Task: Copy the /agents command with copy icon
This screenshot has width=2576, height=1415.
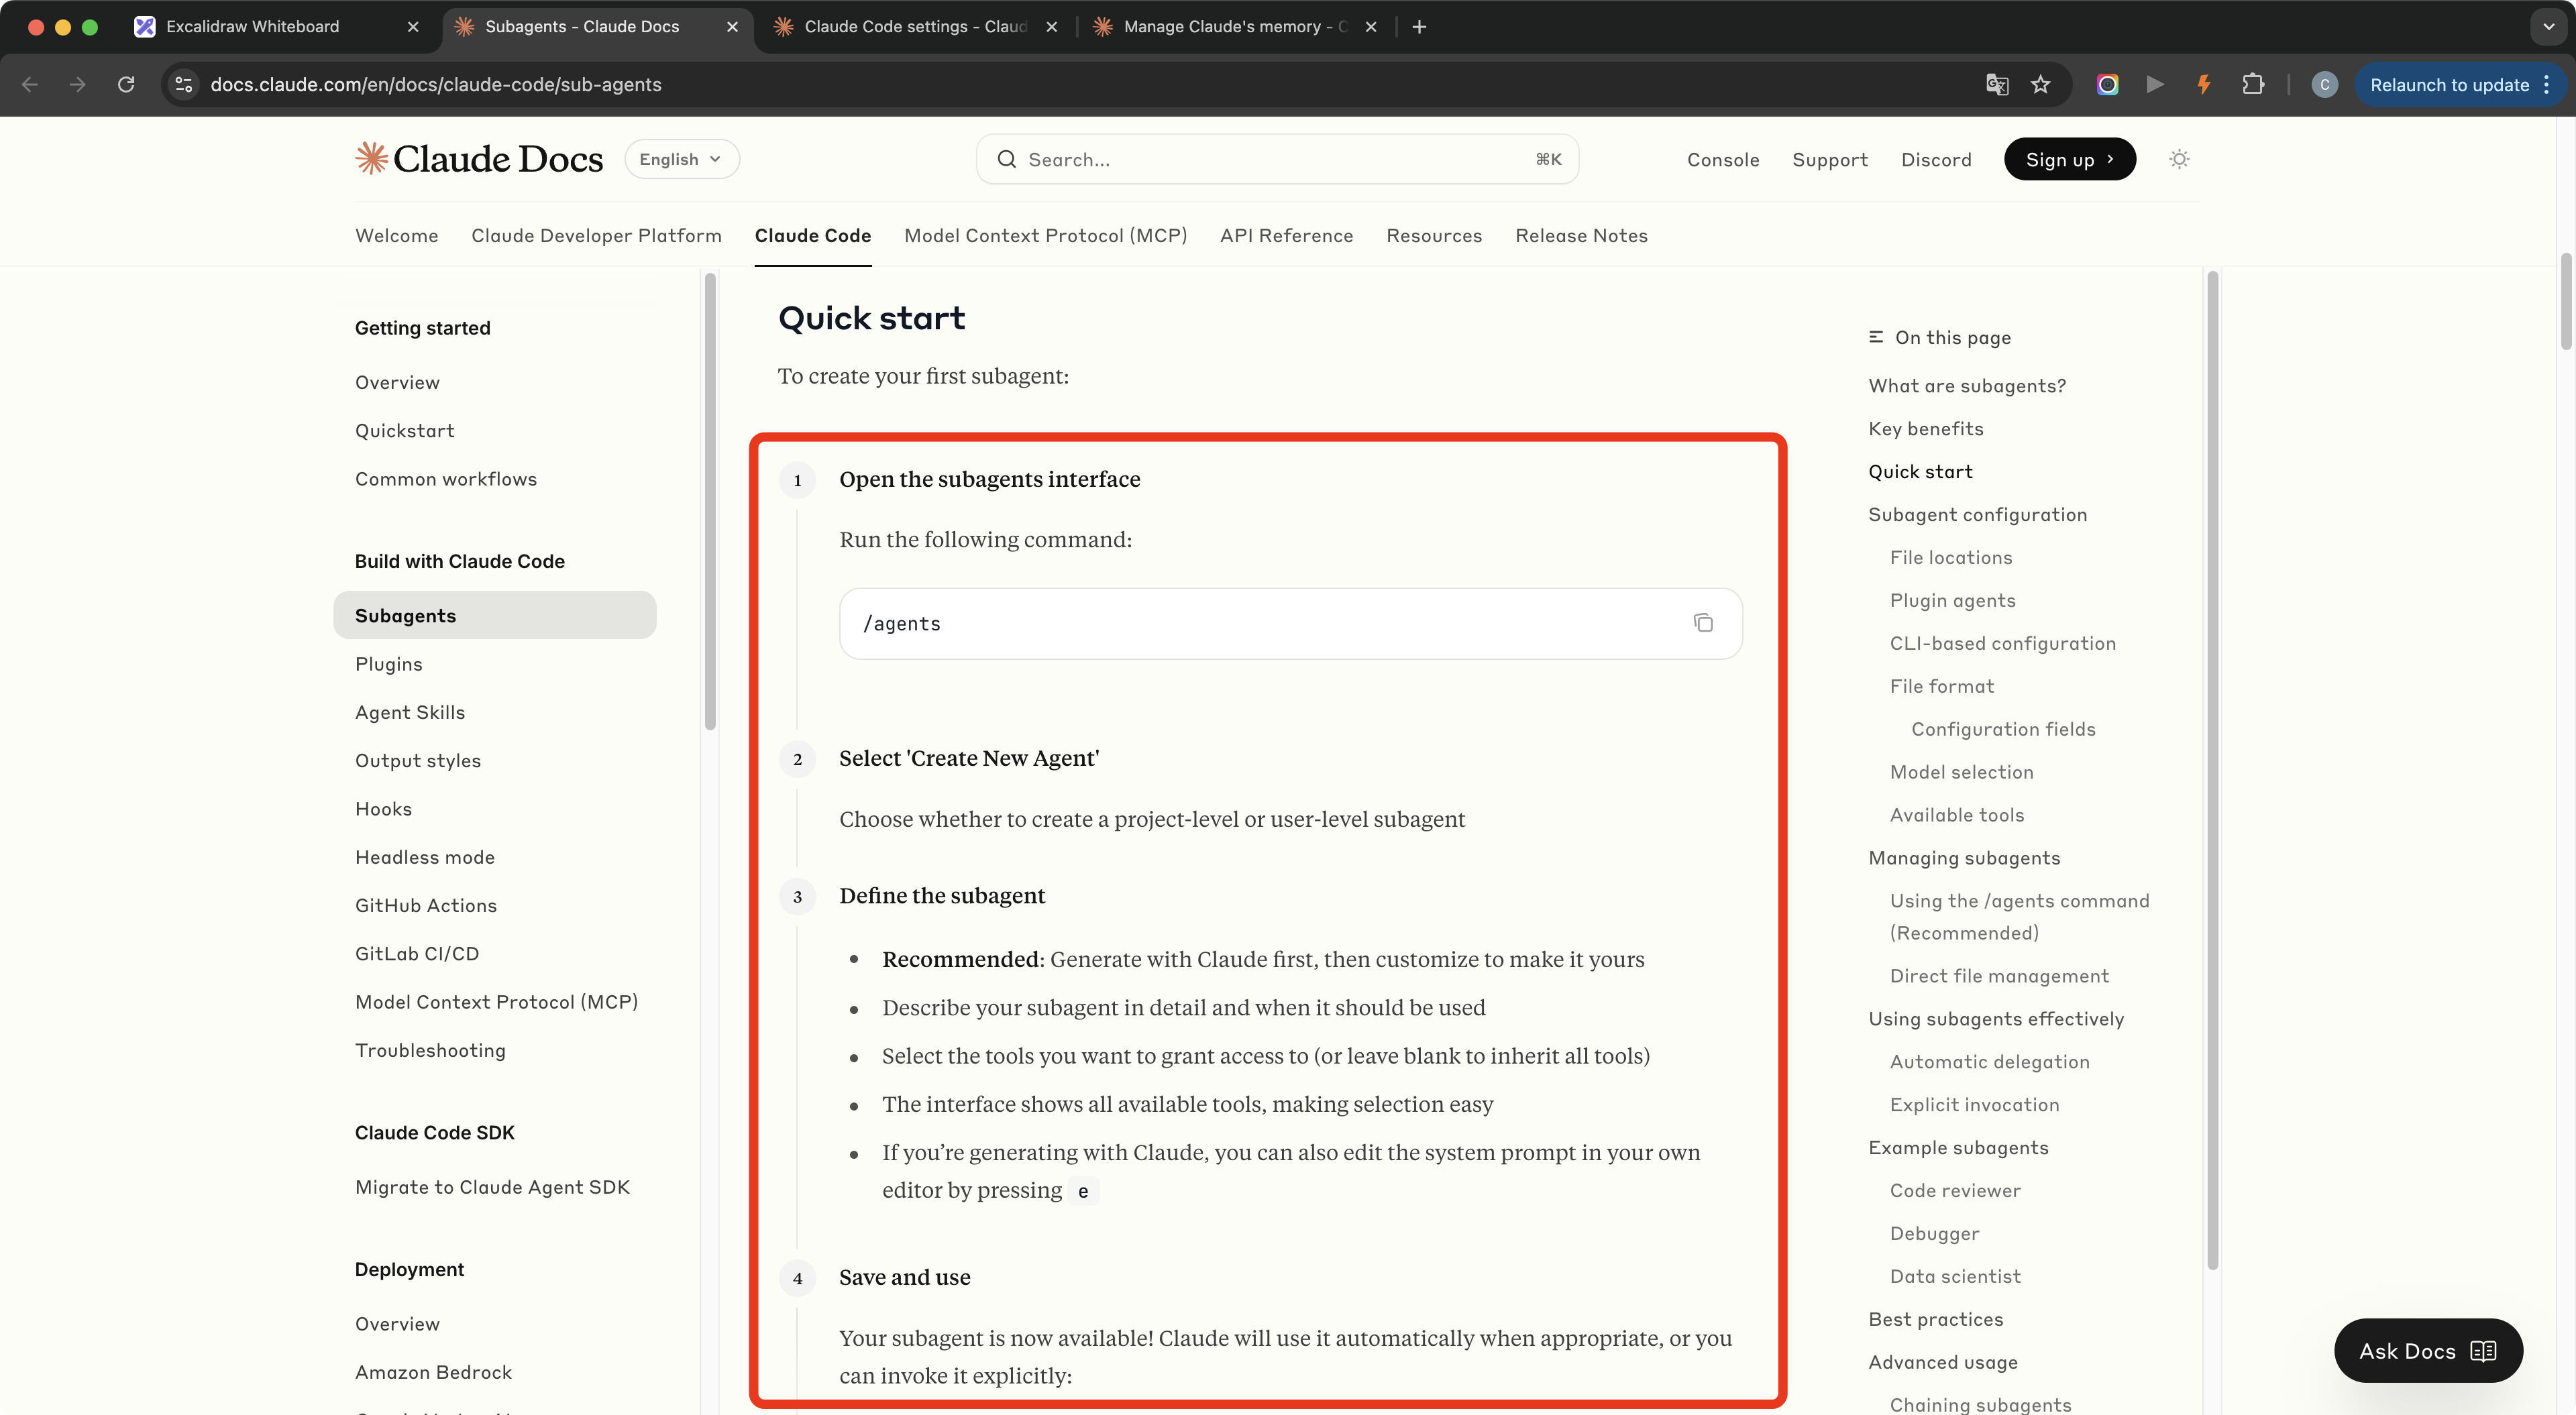Action: 1703,623
